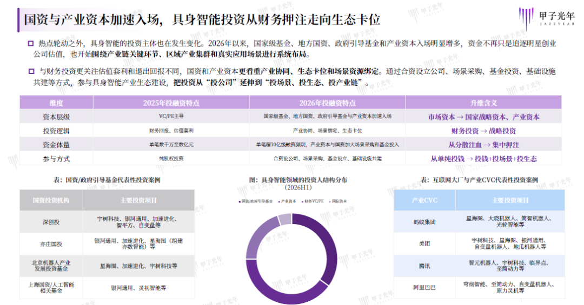The image size is (584, 305).
Task: Click the cell 产业协同、场景绑定、生态卡位
Action: click(x=327, y=131)
